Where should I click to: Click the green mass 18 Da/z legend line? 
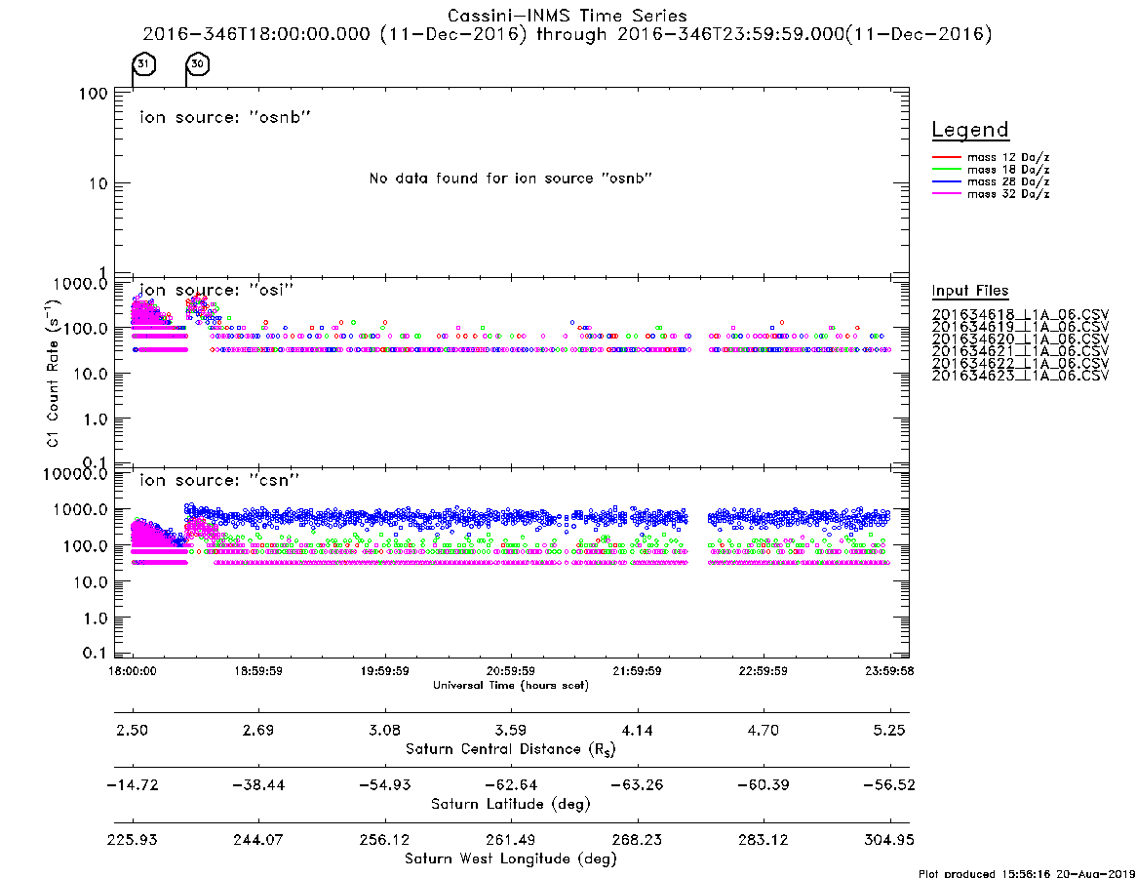(x=946, y=170)
